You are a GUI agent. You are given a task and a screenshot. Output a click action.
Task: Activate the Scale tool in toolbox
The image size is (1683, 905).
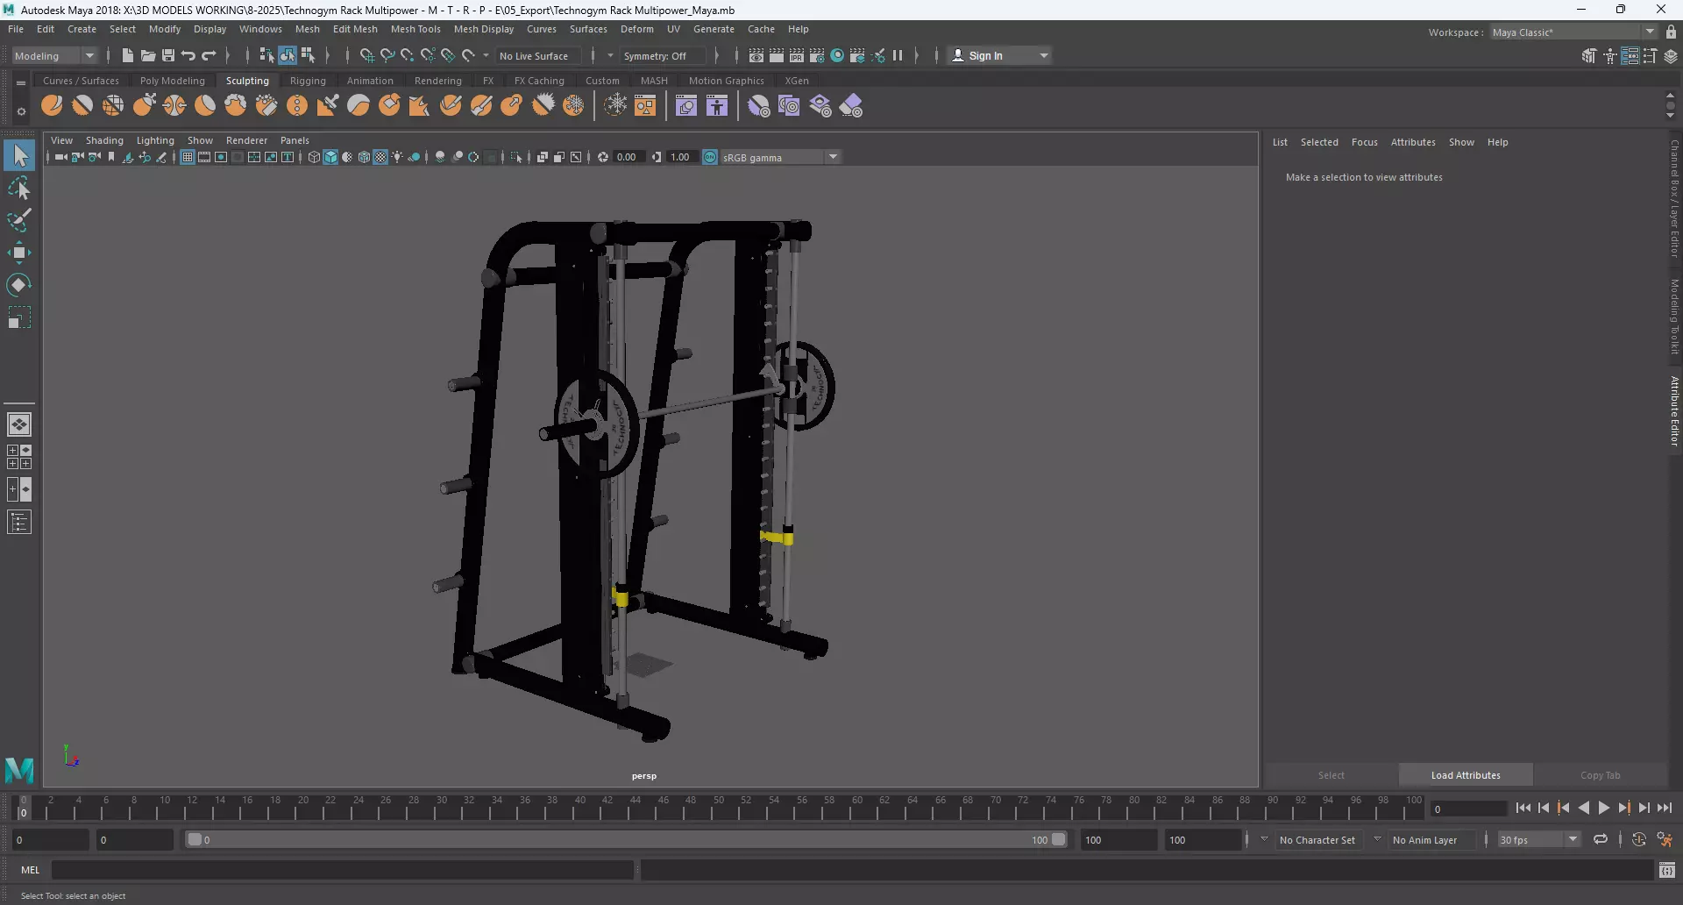point(19,317)
